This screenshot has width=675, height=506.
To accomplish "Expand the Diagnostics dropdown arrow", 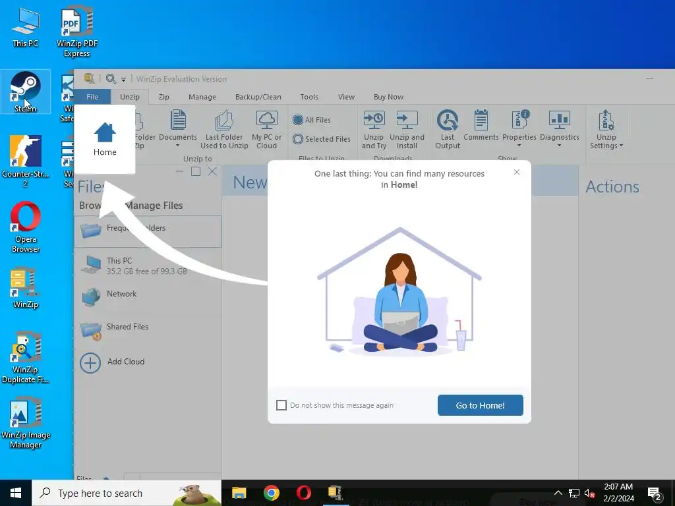I will pos(559,146).
